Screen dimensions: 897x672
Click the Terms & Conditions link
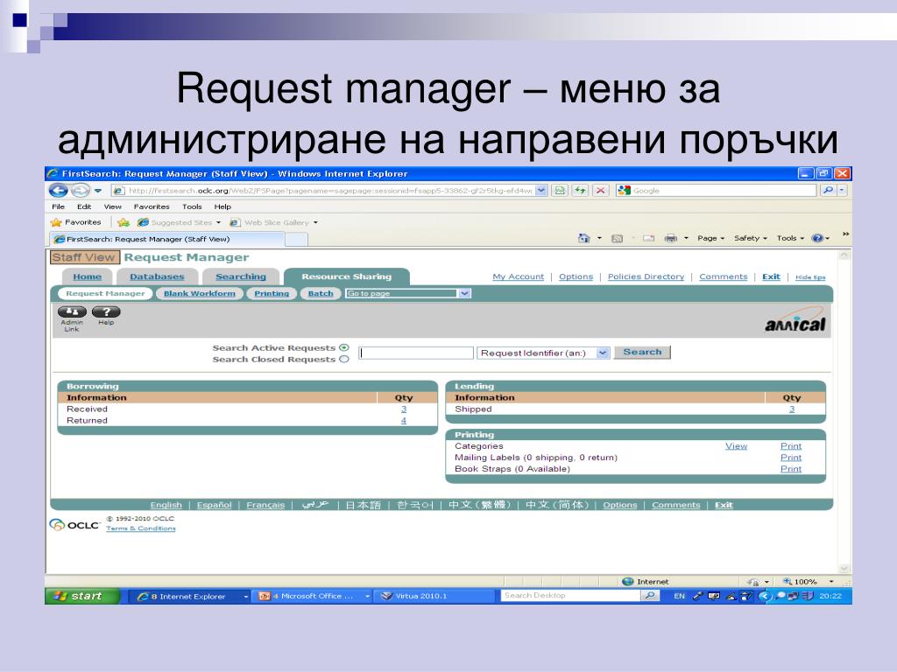click(x=141, y=528)
